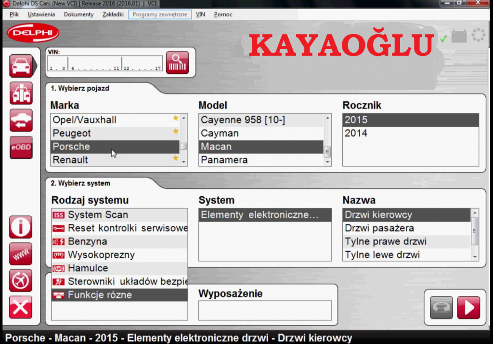The image size is (493, 344).
Task: Select Cayman model
Action: pos(261,133)
